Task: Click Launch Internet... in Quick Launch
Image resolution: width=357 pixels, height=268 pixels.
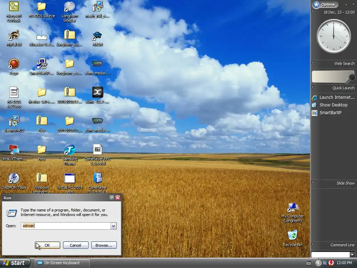Action: pos(333,97)
